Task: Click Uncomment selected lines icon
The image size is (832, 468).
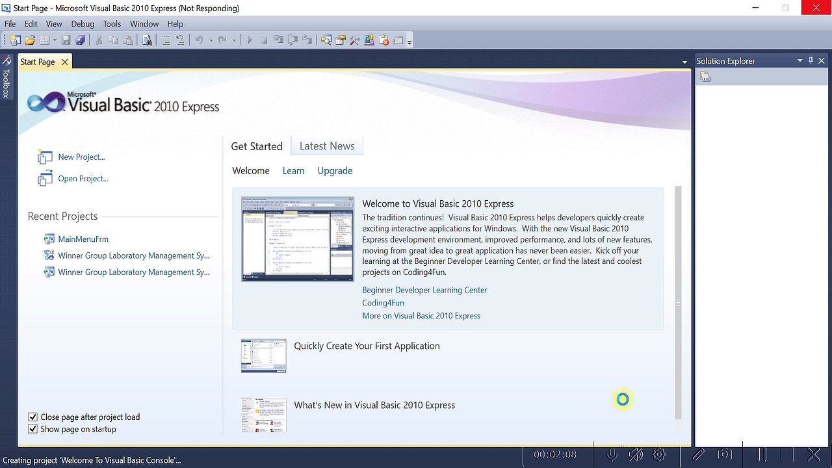Action: pos(181,40)
